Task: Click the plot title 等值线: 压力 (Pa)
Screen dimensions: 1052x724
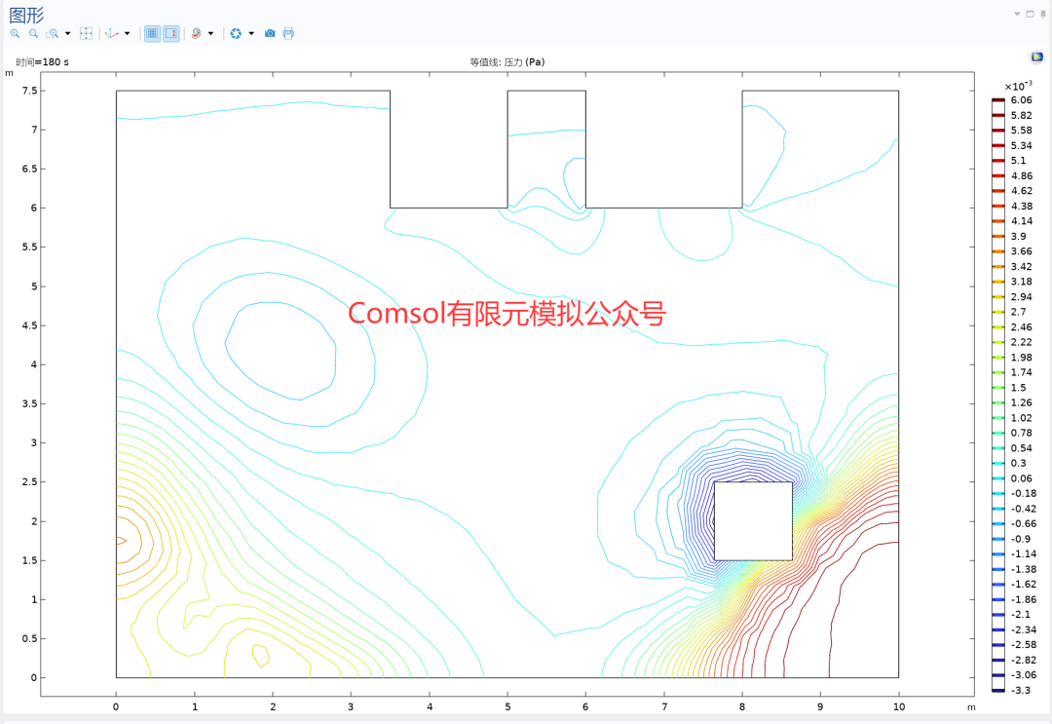Action: coord(507,61)
